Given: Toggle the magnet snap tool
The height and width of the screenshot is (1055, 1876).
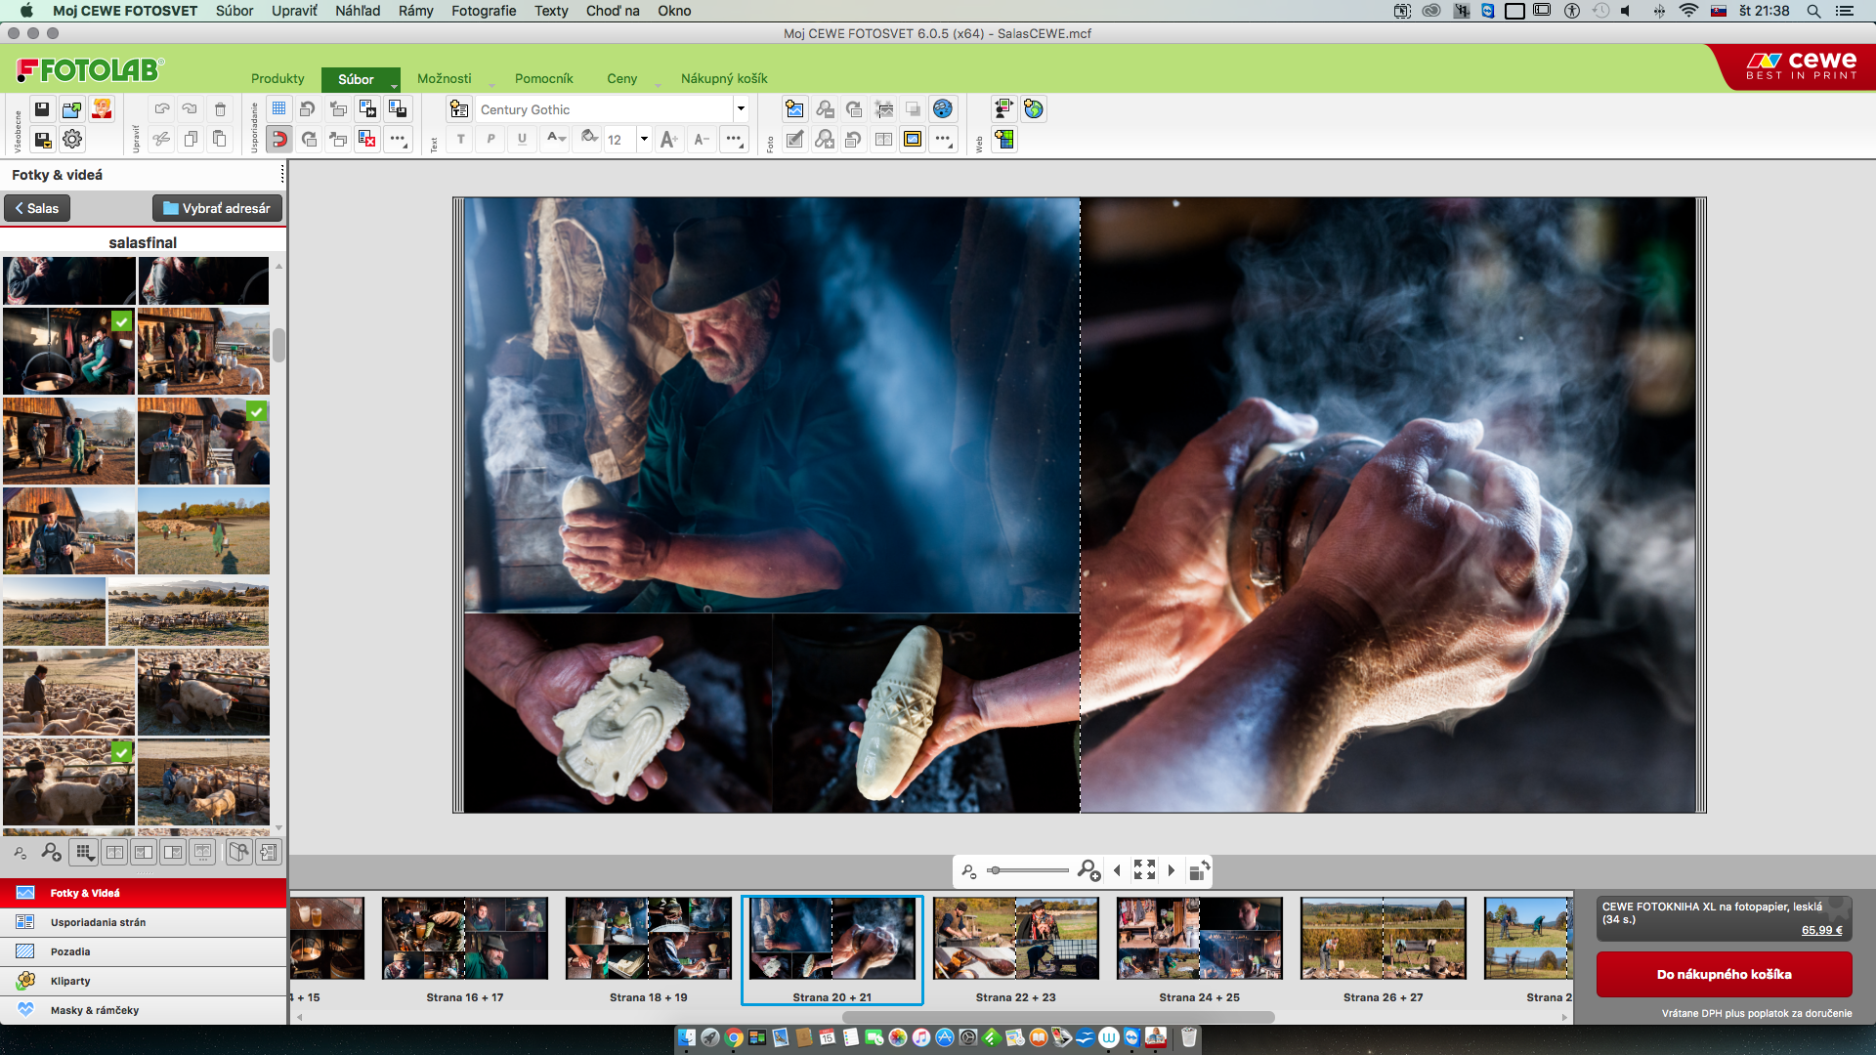Looking at the screenshot, I should tap(279, 140).
